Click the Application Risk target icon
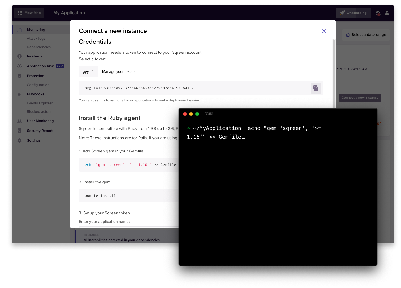 pos(19,66)
